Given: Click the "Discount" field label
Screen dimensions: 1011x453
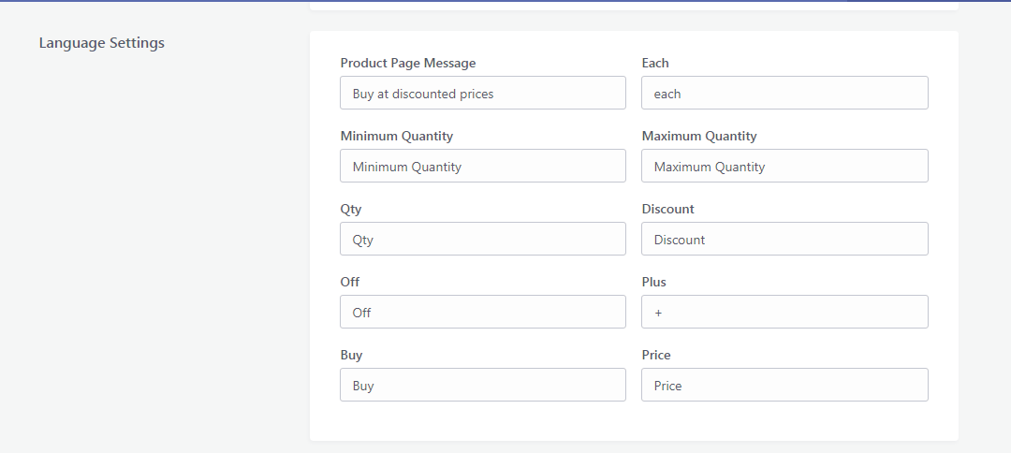Looking at the screenshot, I should click(x=668, y=209).
